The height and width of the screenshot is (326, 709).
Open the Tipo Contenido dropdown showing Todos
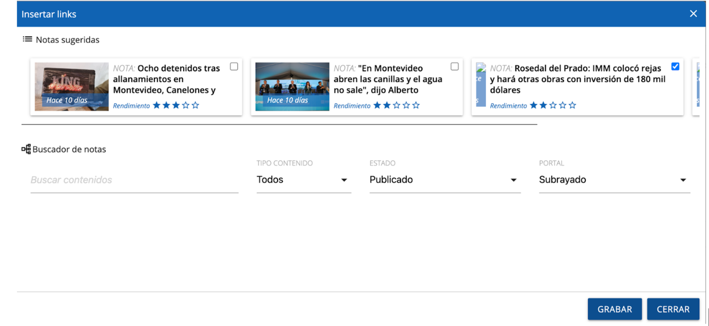coord(303,180)
